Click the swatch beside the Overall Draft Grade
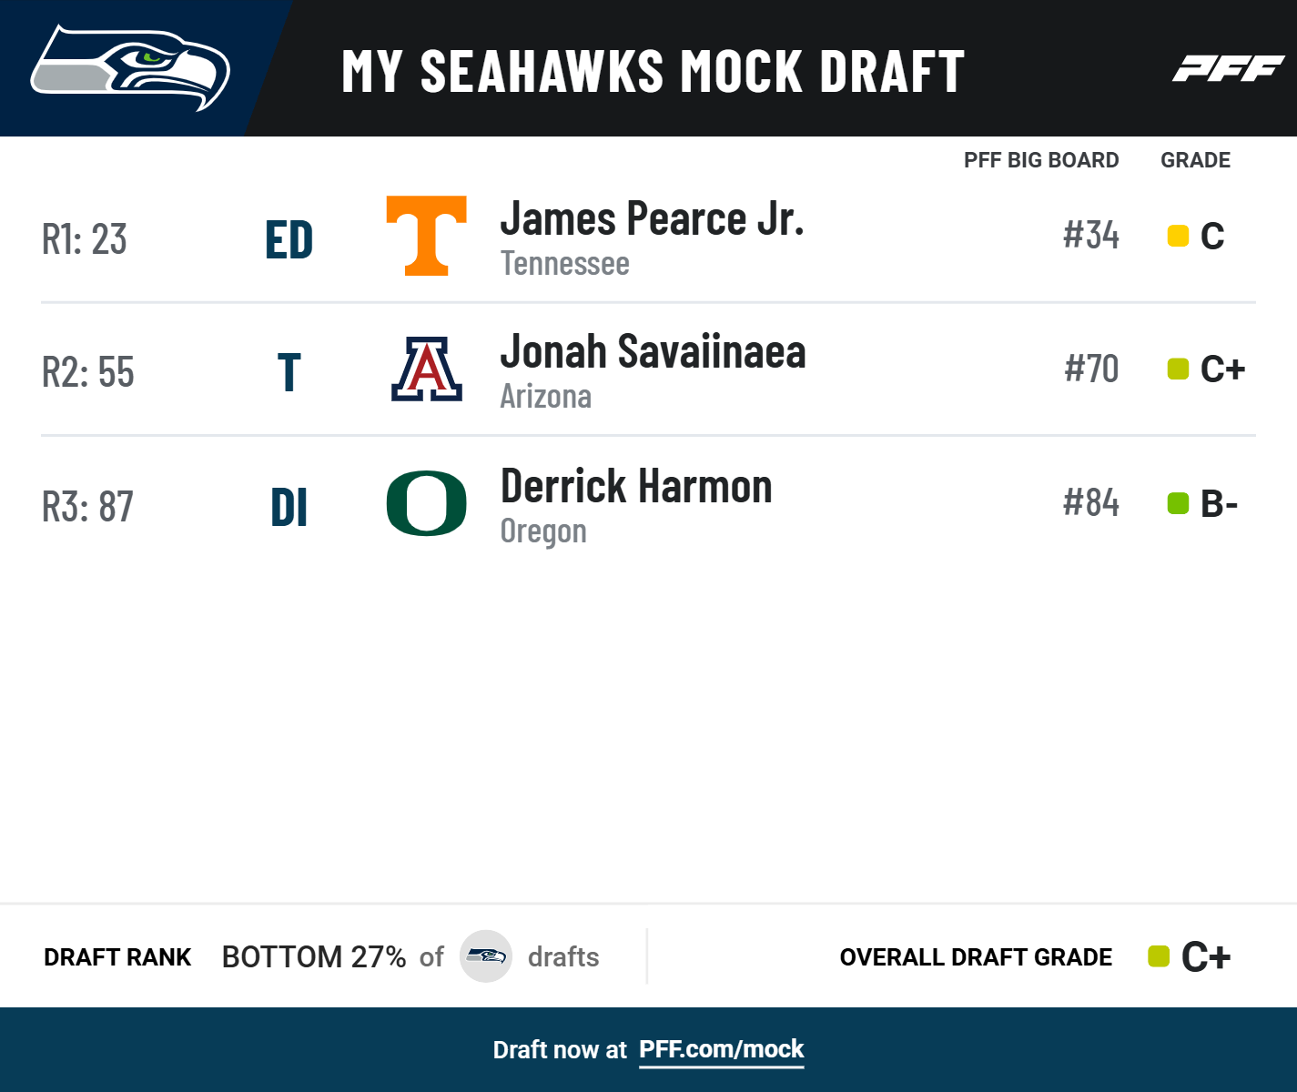The height and width of the screenshot is (1092, 1297). tap(1159, 956)
